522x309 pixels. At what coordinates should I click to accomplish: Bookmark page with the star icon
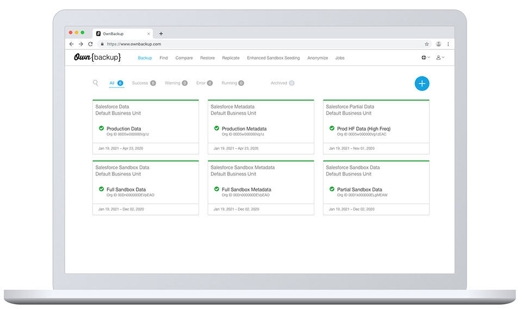click(427, 44)
